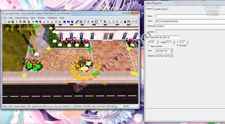
Task: Select the black blob toolbar icon
Action: [x=125, y=22]
